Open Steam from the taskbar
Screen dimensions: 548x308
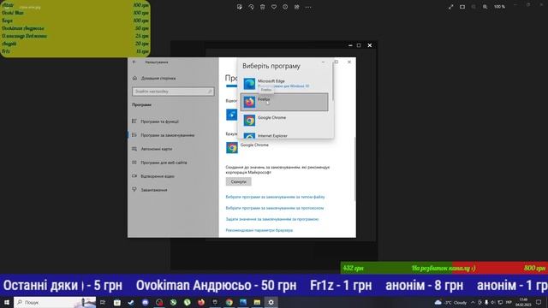coord(131,302)
